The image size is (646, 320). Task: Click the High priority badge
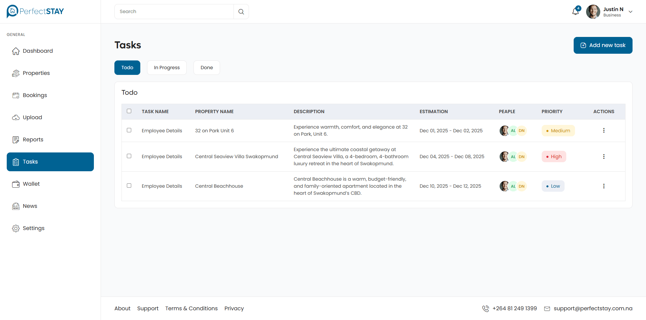553,156
